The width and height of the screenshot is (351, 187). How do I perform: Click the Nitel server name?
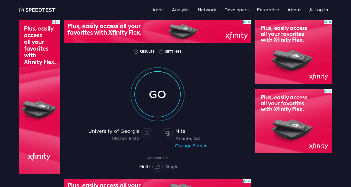coord(181,131)
